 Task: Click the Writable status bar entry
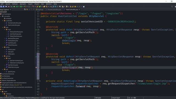pyautogui.click(x=98, y=98)
